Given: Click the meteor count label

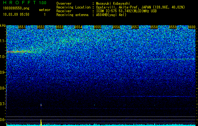Looking at the screenshot, I should pyautogui.click(x=45, y=10).
